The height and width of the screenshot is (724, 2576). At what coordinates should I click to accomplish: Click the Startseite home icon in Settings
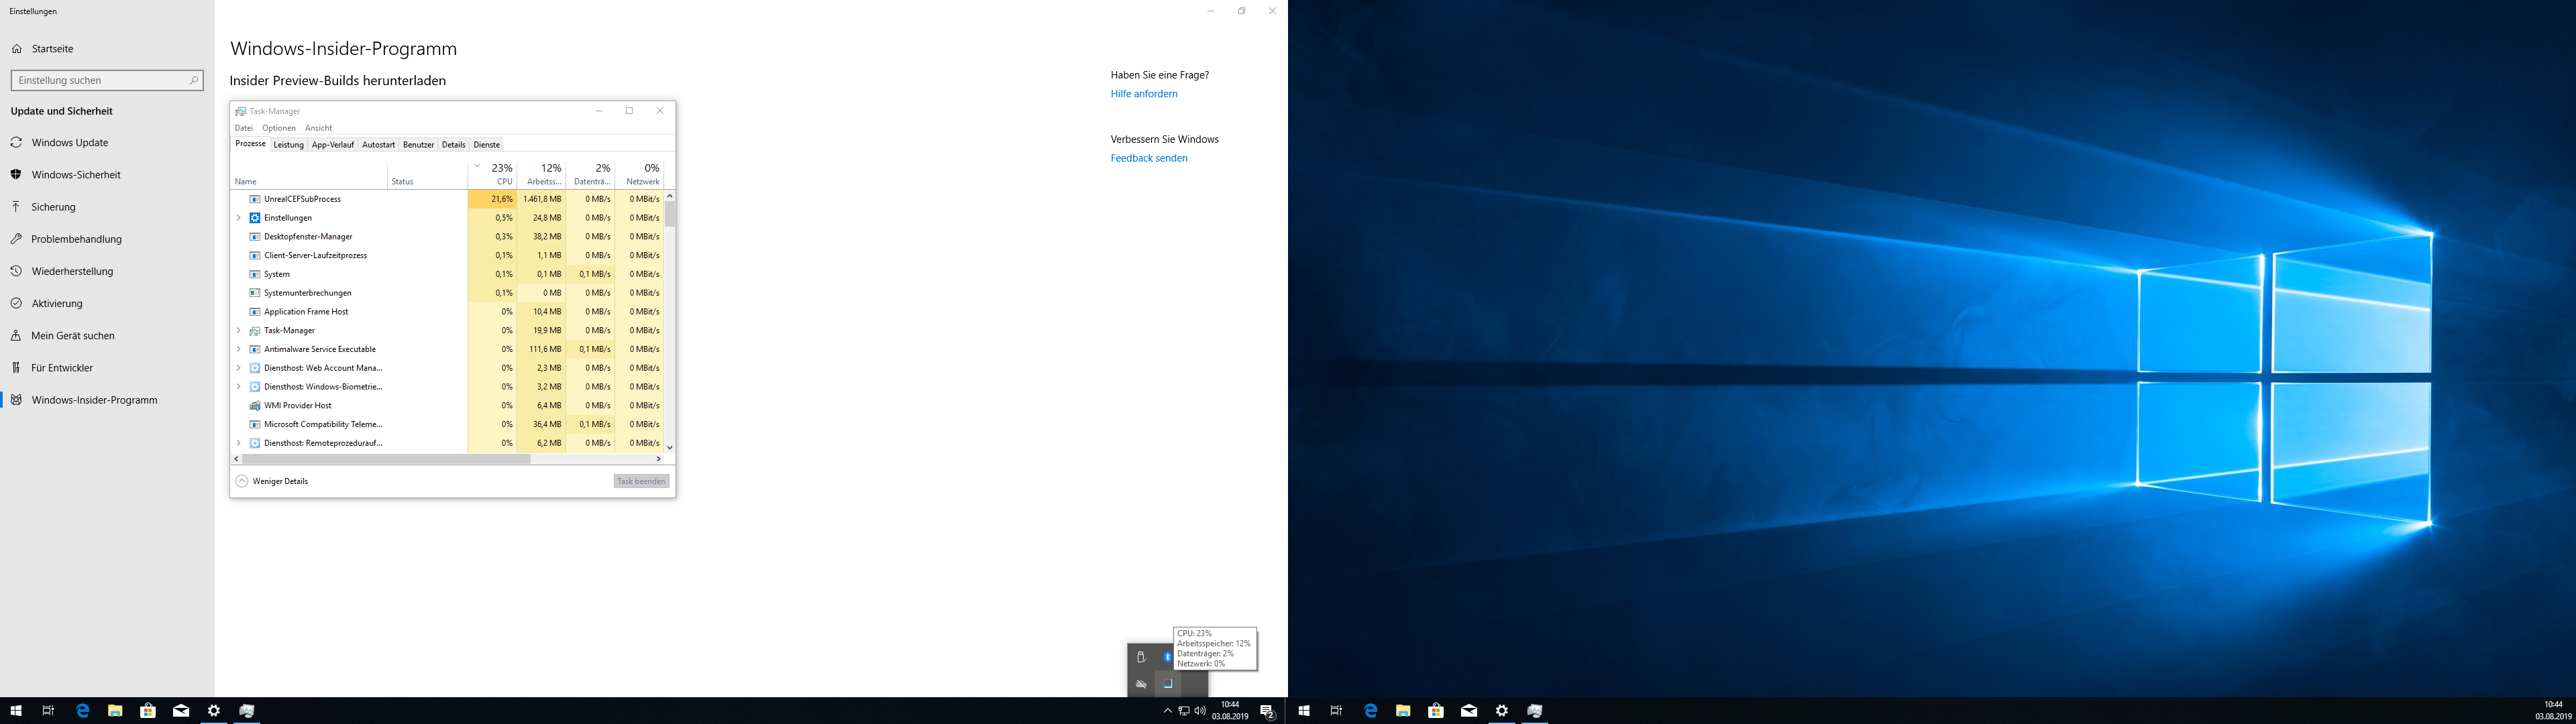tap(17, 48)
